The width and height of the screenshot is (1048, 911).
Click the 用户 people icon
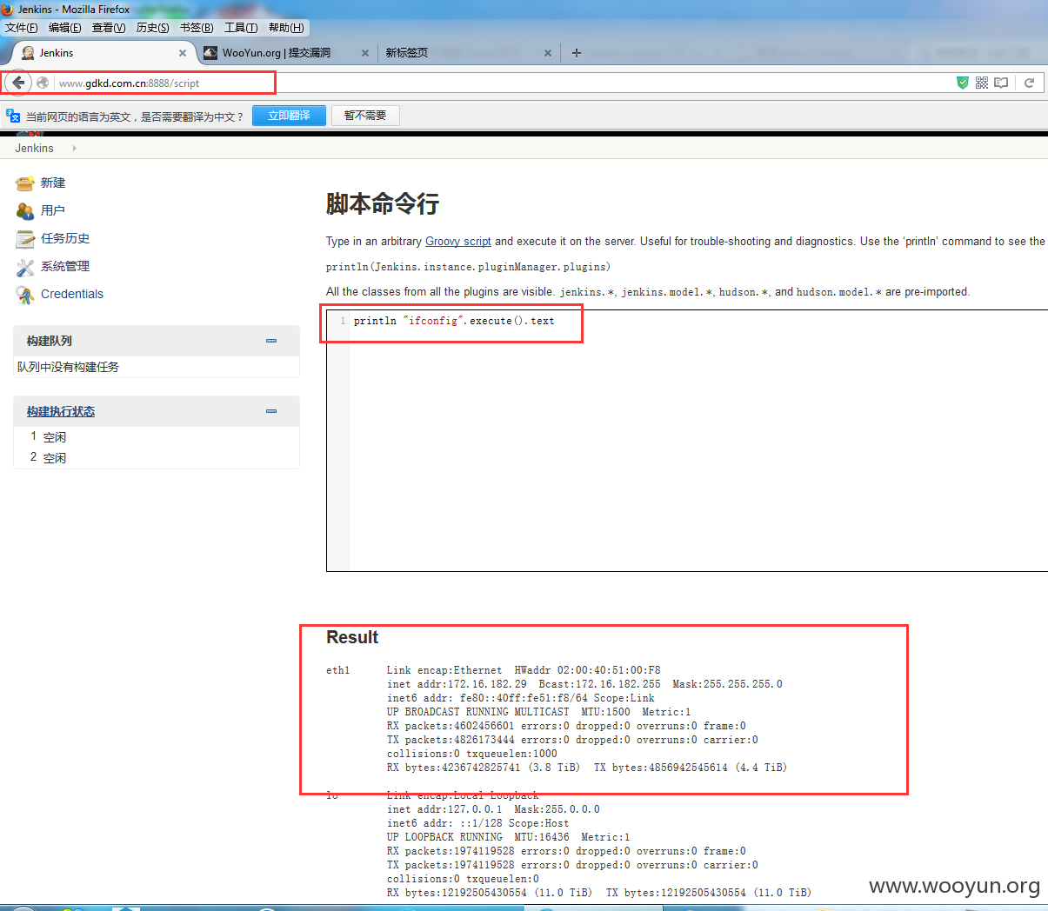[25, 210]
